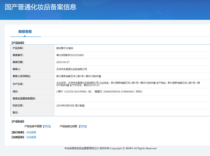Click the 国产普通化妆品备案信息 page title
The height and width of the screenshot is (156, 210).
coord(40,7)
